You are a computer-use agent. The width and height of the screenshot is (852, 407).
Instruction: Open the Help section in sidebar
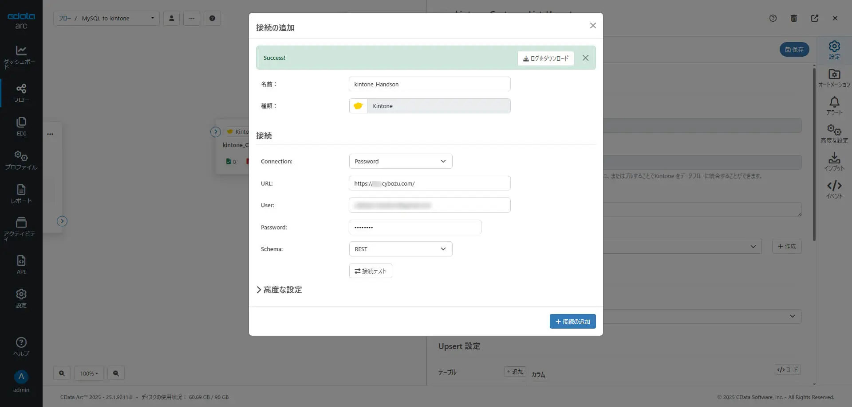coord(21,347)
